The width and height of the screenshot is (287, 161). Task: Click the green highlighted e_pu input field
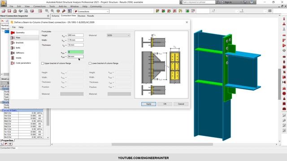click(x=76, y=52)
